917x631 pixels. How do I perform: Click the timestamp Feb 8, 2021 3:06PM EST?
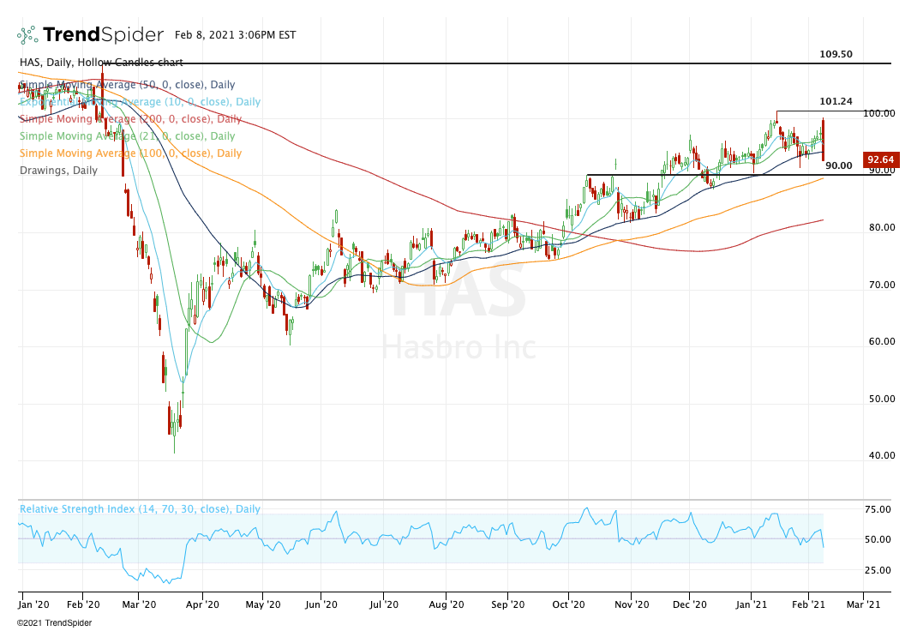[x=235, y=35]
